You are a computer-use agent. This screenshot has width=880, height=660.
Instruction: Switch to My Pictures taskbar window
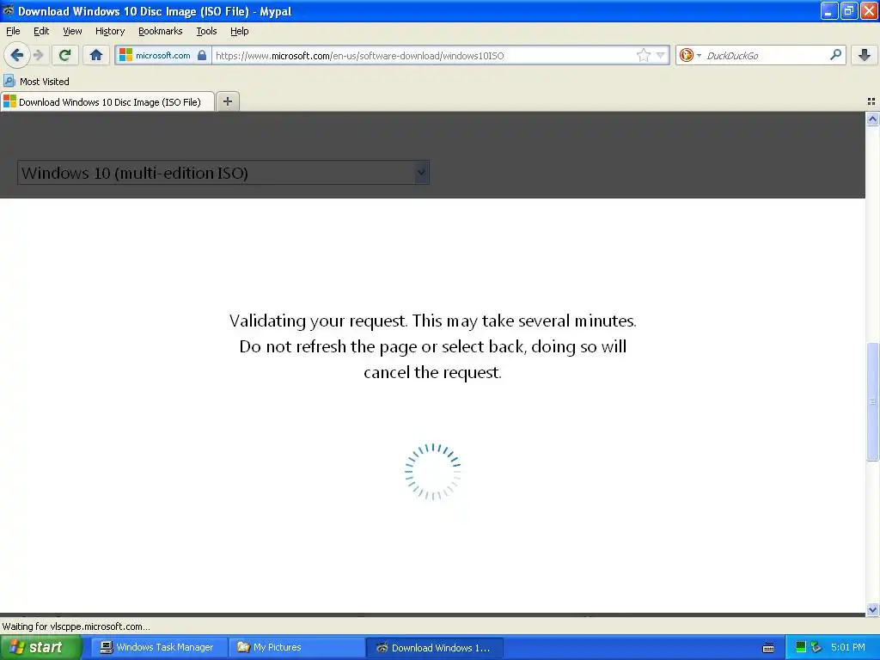[296, 648]
